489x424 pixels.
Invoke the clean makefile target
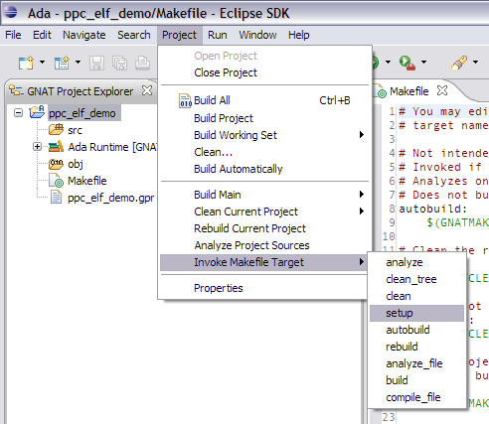click(x=416, y=296)
